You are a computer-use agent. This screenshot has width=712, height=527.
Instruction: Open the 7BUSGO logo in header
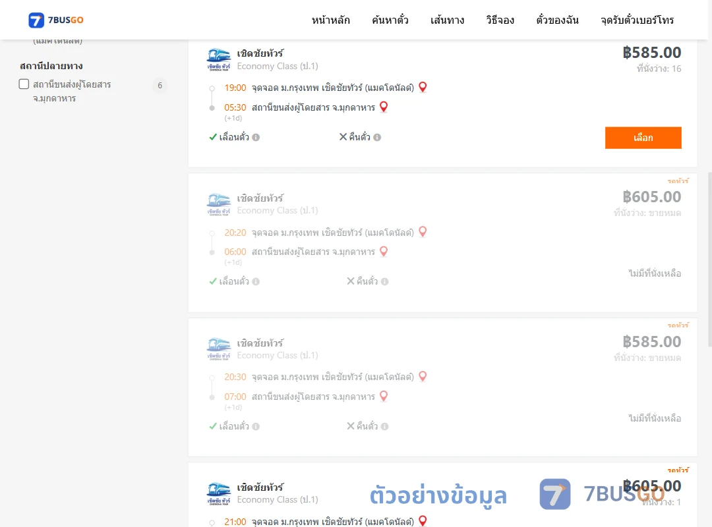56,20
